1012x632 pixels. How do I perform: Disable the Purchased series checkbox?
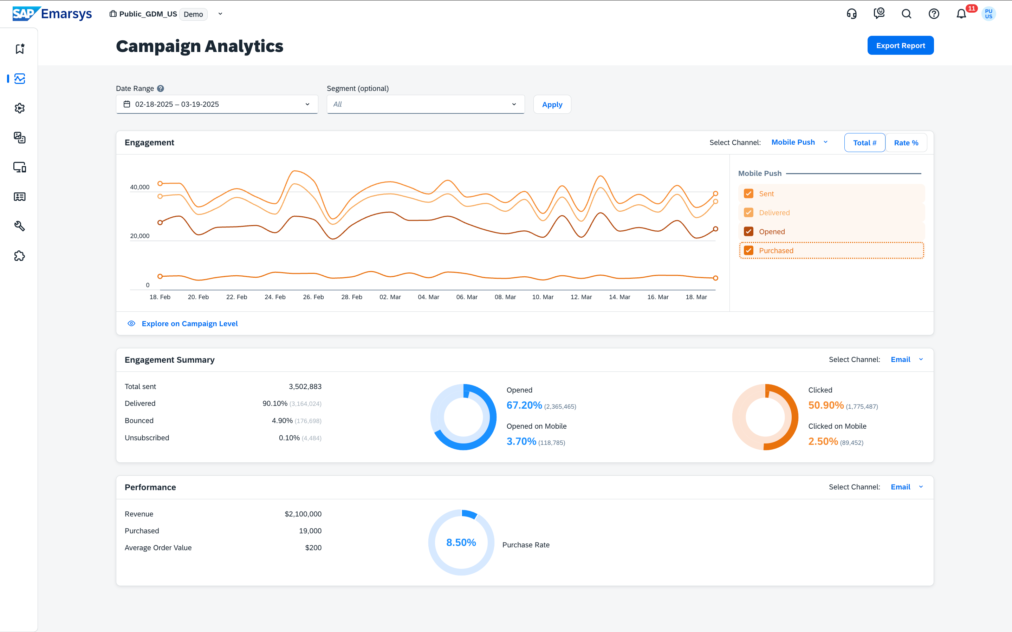(748, 250)
